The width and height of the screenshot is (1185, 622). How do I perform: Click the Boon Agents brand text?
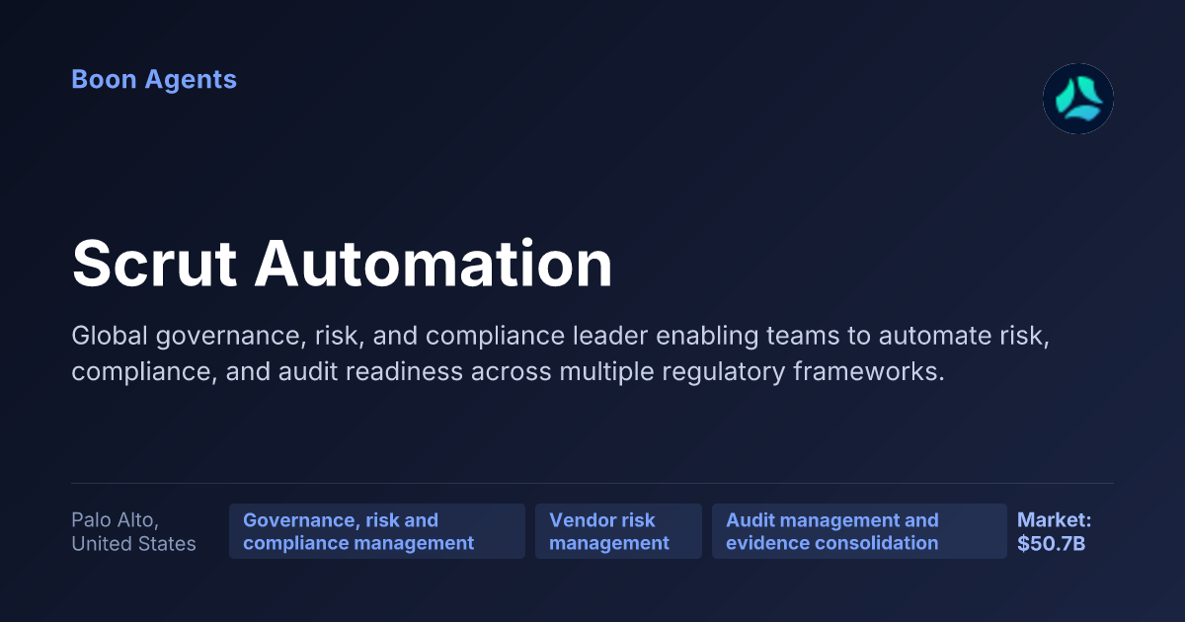click(154, 80)
